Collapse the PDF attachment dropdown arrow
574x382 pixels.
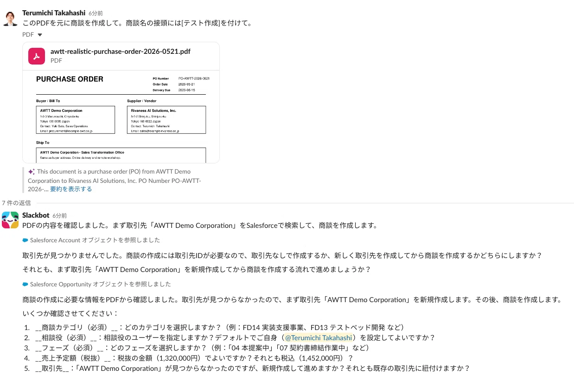[x=40, y=35]
